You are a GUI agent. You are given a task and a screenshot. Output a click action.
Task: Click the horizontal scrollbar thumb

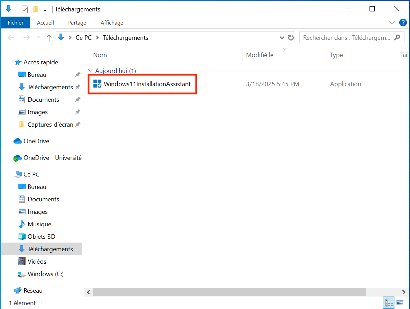click(229, 292)
